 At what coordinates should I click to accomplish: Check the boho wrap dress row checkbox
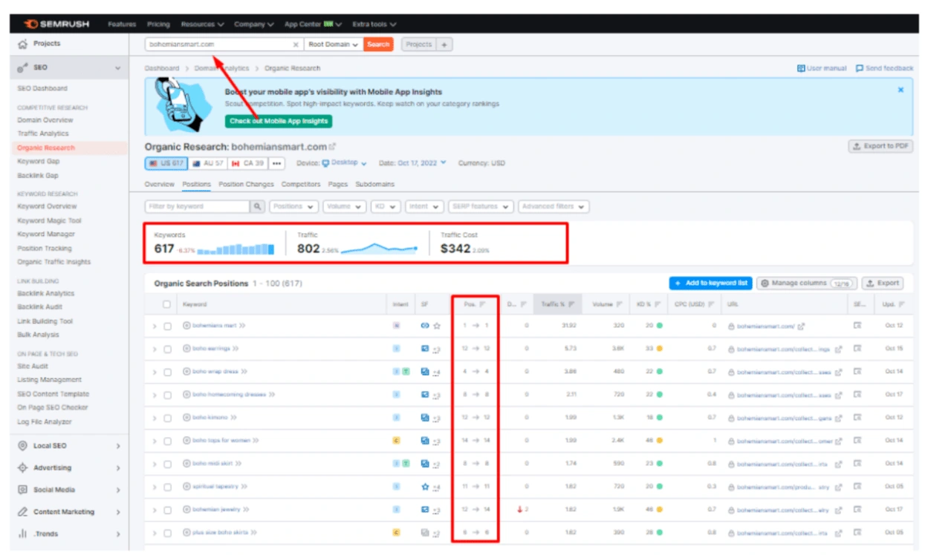167,372
